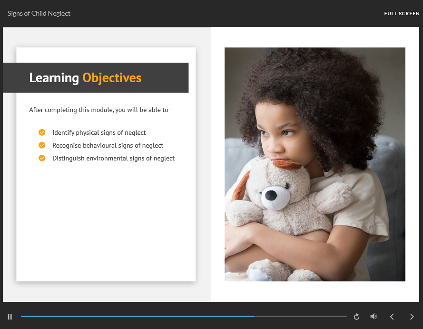The width and height of the screenshot is (423, 329).
Task: Click the 'Signs of Child Neglect' title
Action: [x=39, y=14]
